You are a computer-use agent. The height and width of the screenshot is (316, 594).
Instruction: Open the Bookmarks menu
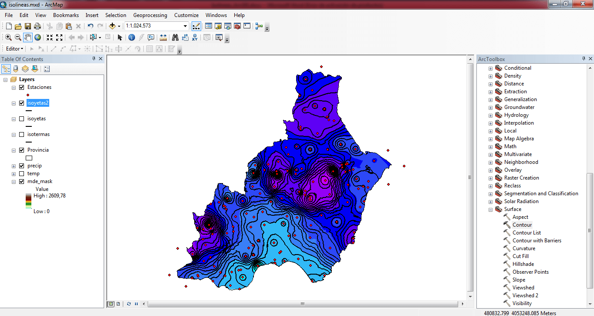tap(66, 15)
